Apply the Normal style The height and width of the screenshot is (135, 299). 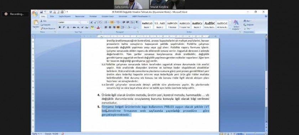(172, 25)
